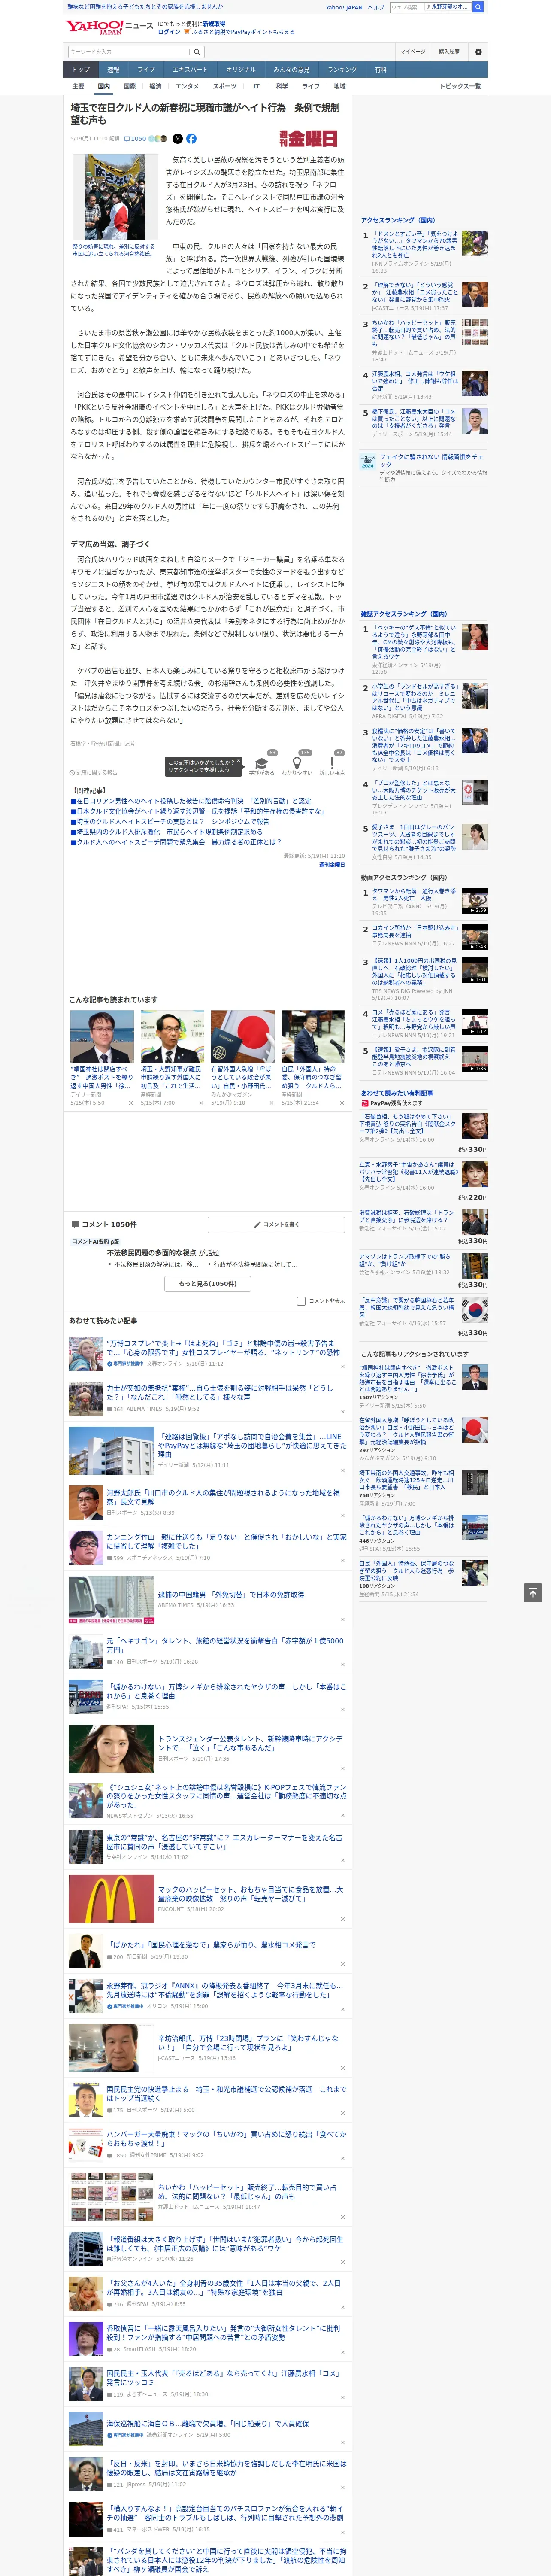This screenshot has width=551, height=2576.
Task: Dismiss the first recommended card dated 5/15 5:50
Action: coord(131,1103)
